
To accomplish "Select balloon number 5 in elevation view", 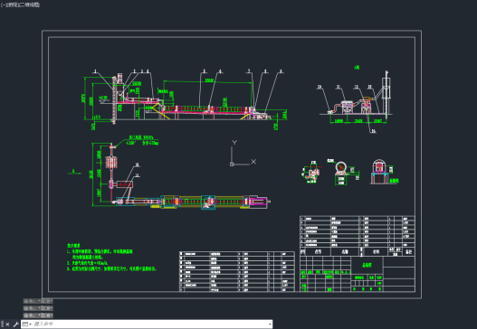I will [x=205, y=71].
